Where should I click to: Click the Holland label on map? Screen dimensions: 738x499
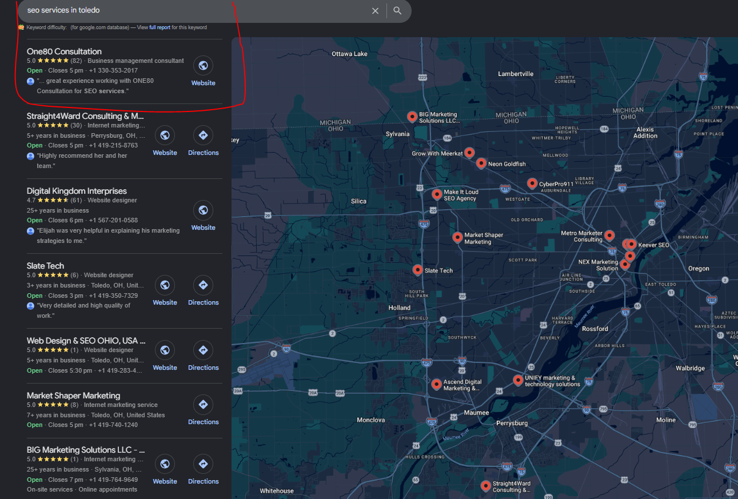pyautogui.click(x=400, y=308)
